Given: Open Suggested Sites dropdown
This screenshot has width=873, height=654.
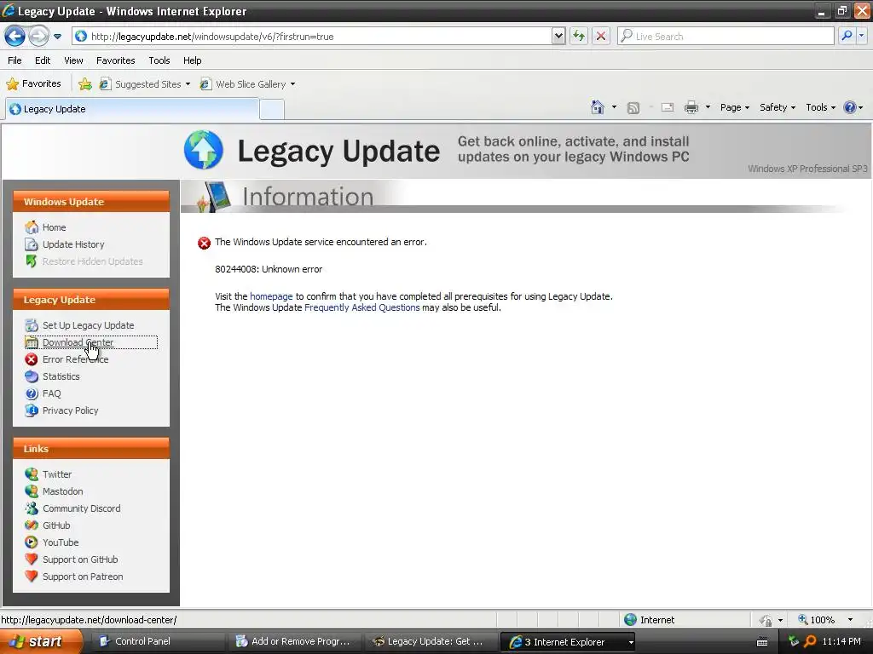Looking at the screenshot, I should click(145, 84).
